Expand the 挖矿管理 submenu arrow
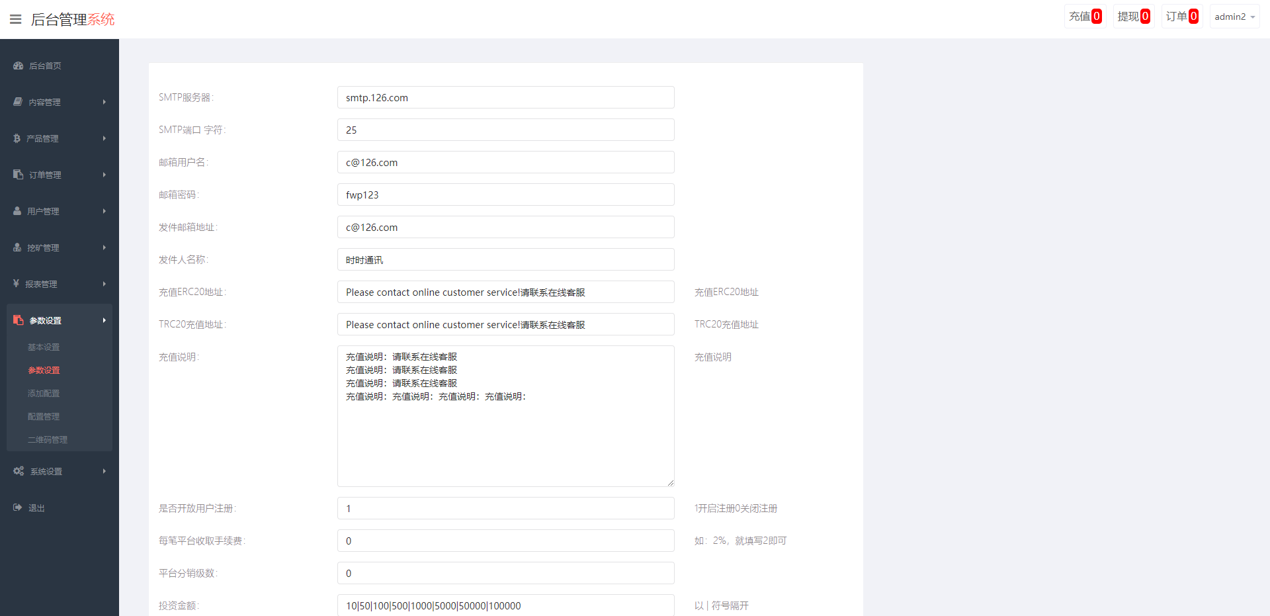1270x616 pixels. 105,247
